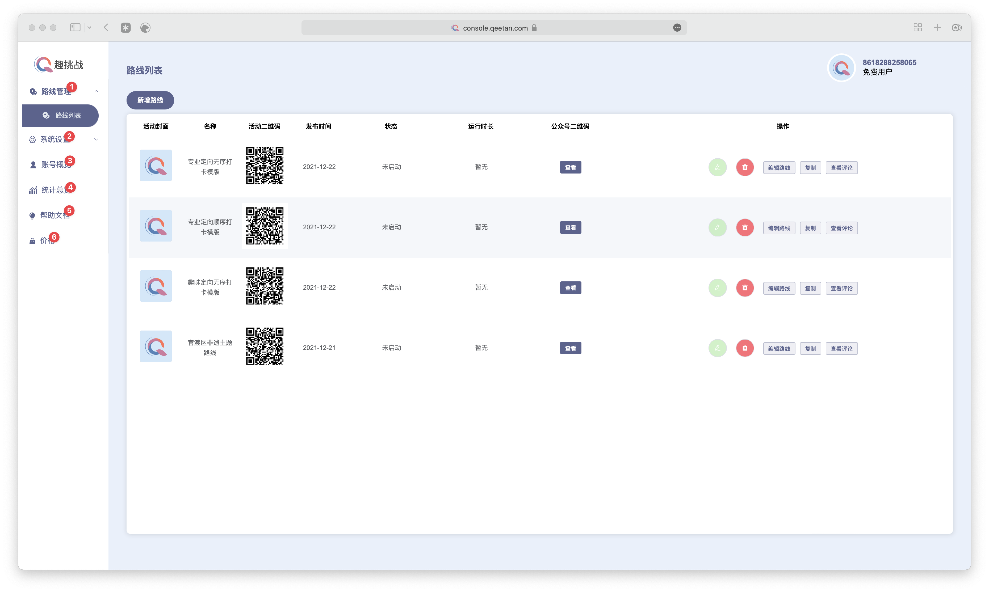This screenshot has width=989, height=592.
Task: Click the address bar more-options ellipsis icon
Action: coord(677,28)
